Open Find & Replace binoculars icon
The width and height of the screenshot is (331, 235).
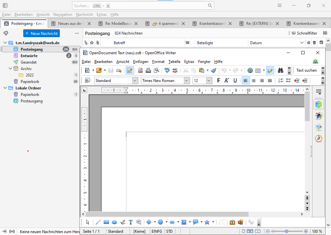(280, 70)
